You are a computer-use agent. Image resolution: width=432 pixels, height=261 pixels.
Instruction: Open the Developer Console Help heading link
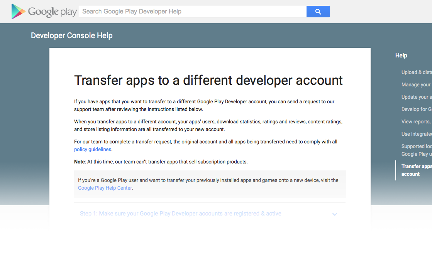click(72, 35)
